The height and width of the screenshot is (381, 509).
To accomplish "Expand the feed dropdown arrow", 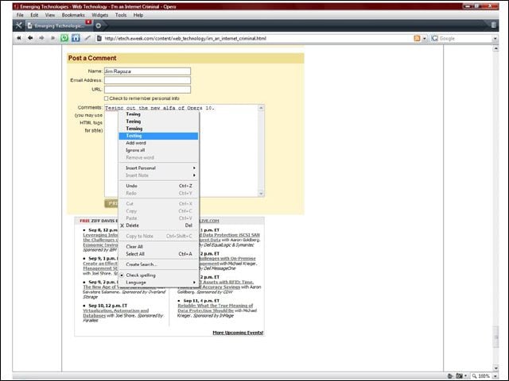I will 424,39.
